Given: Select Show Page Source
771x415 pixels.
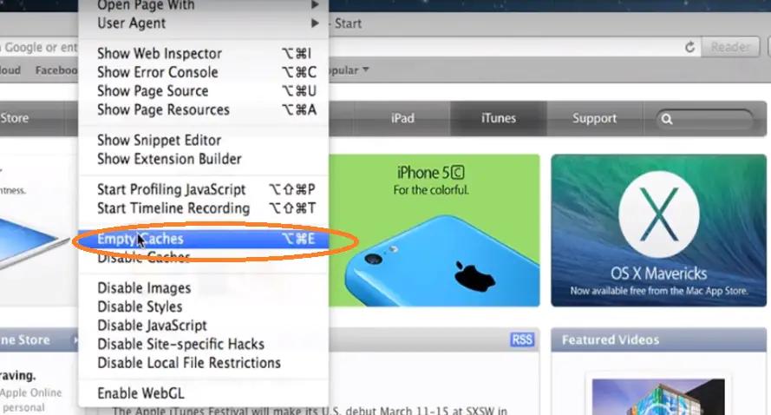Looking at the screenshot, I should (x=204, y=90).
